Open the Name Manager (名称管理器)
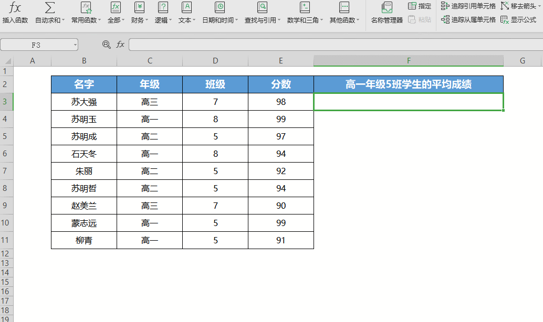This screenshot has height=322, width=543. pos(387,8)
